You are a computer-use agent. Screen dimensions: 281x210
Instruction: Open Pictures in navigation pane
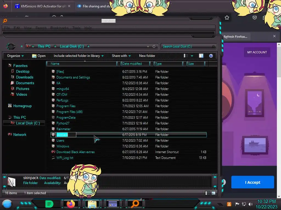(x=23, y=89)
